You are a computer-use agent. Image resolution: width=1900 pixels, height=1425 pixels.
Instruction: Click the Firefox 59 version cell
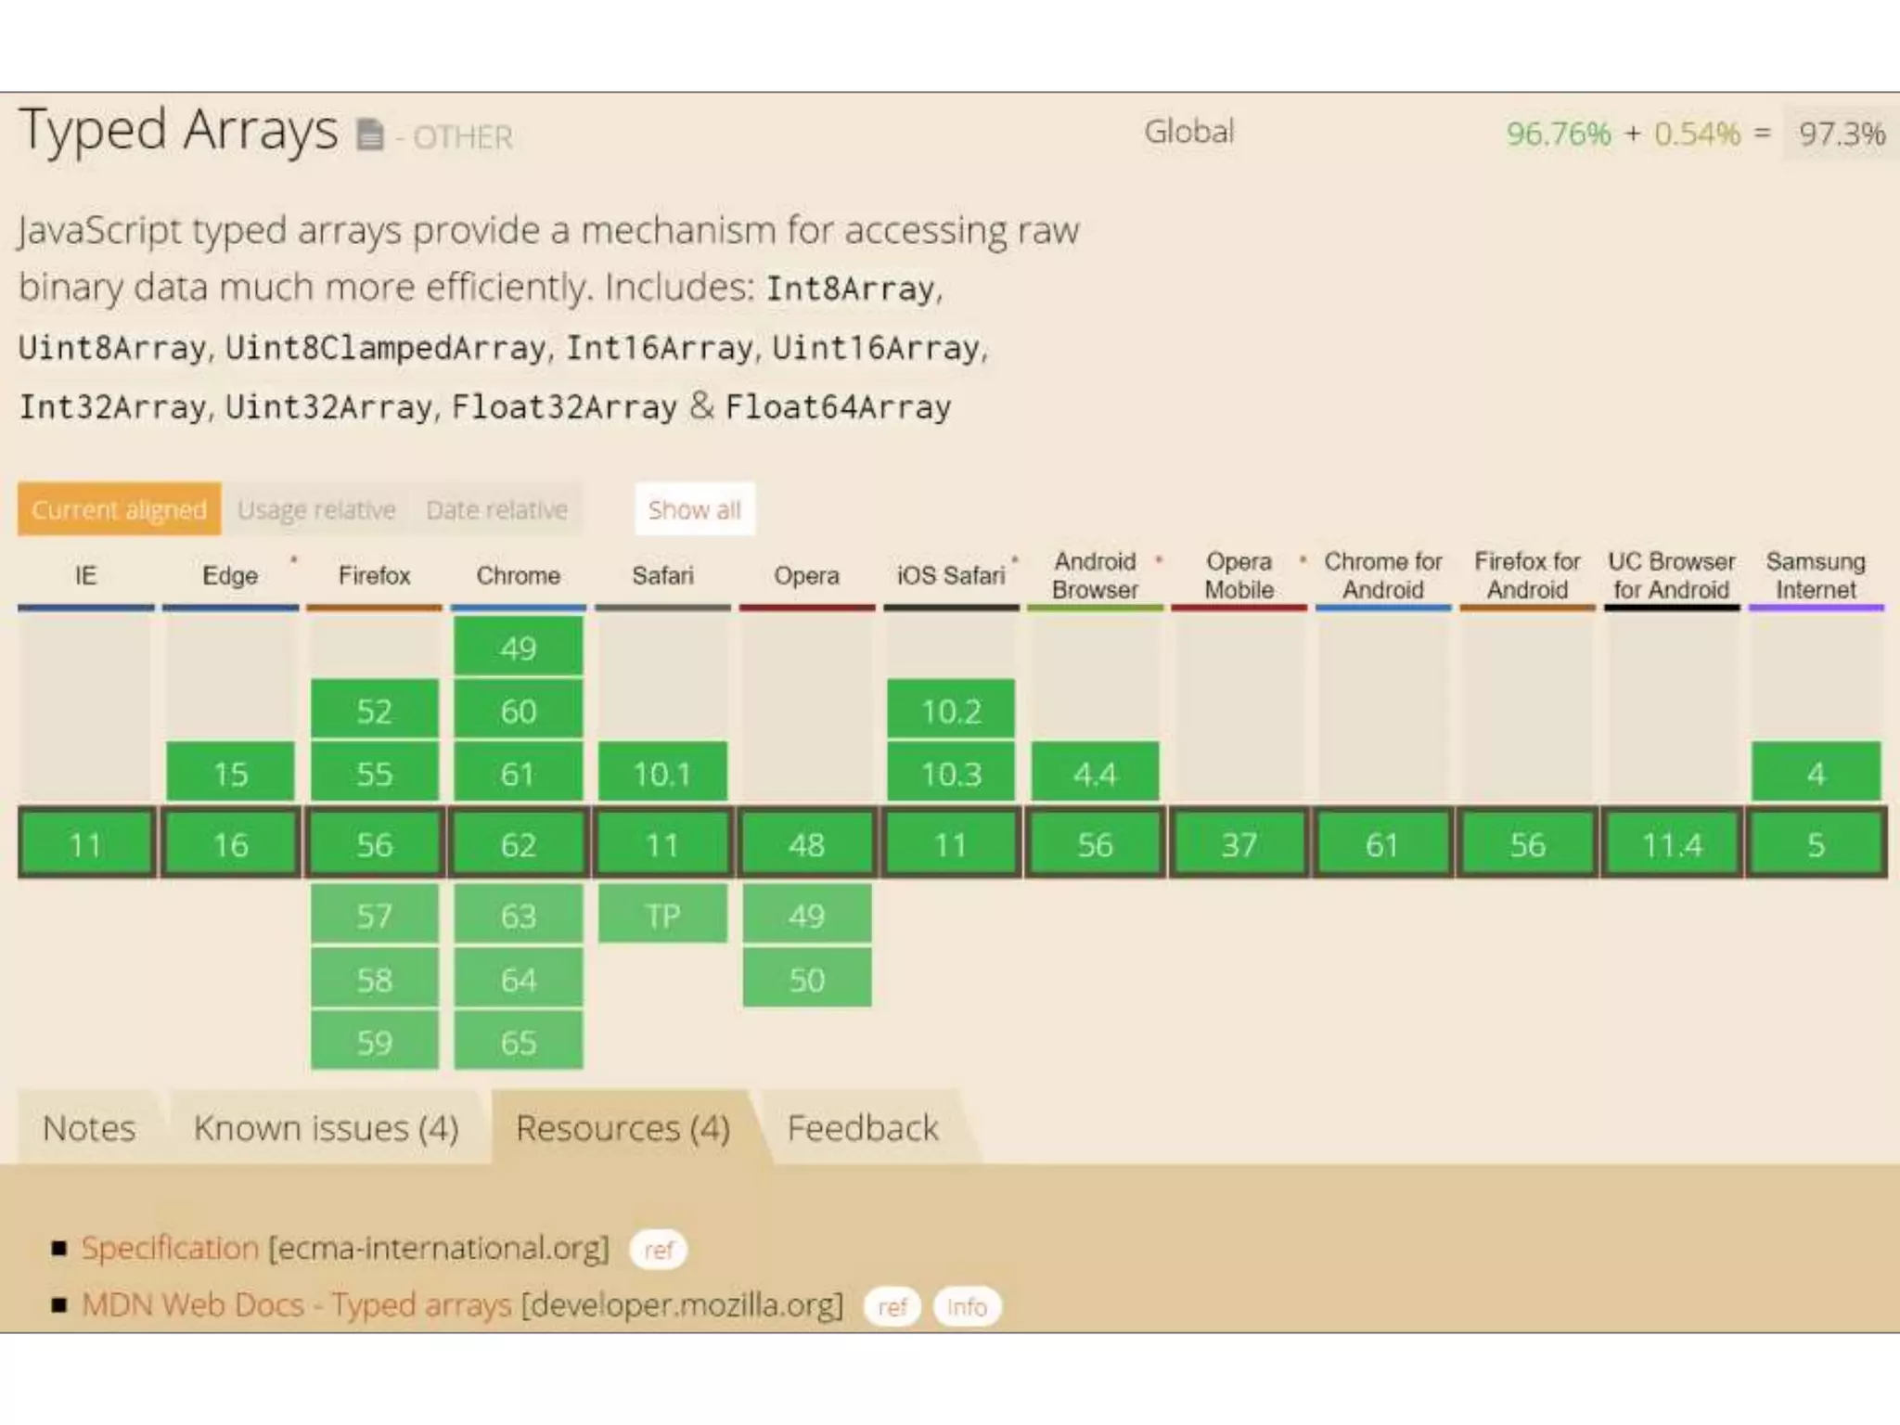pos(374,1042)
